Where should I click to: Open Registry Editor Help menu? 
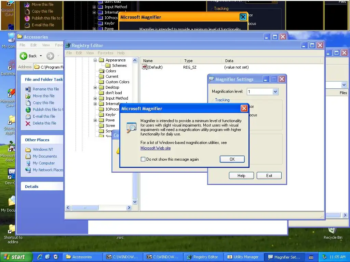121,53
